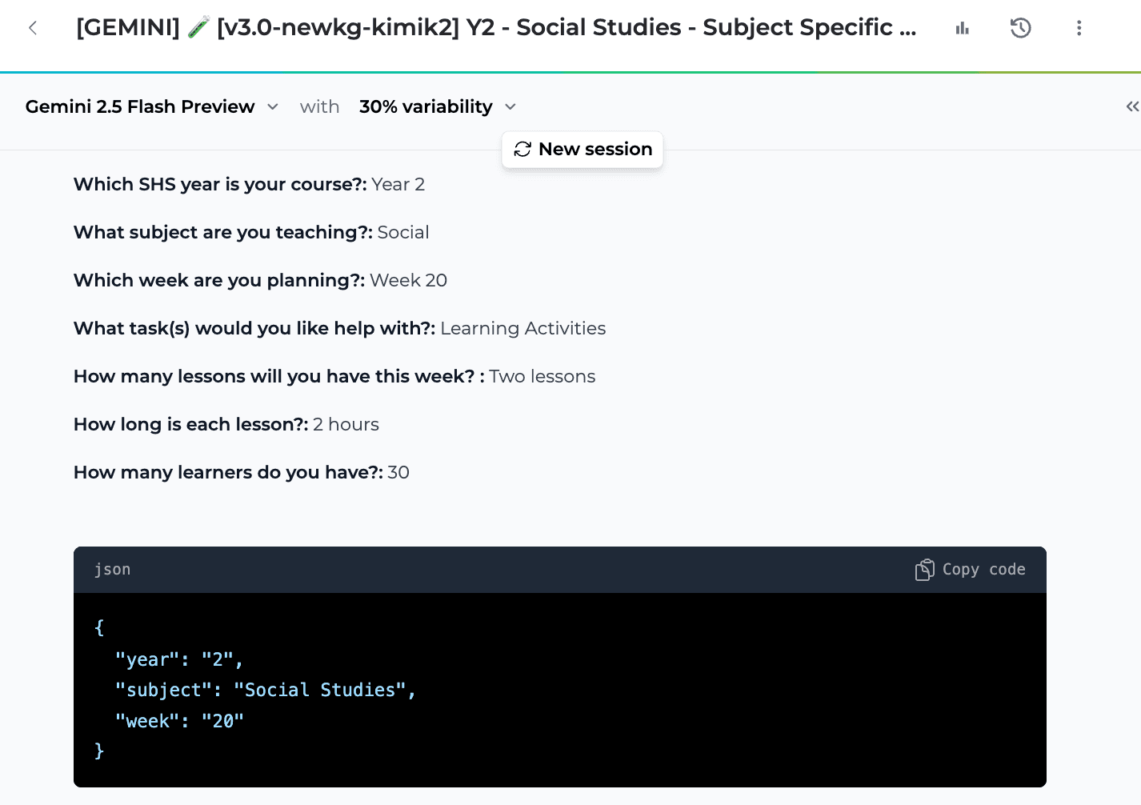
Task: Open the 30% variability dropdown
Action: 425,106
